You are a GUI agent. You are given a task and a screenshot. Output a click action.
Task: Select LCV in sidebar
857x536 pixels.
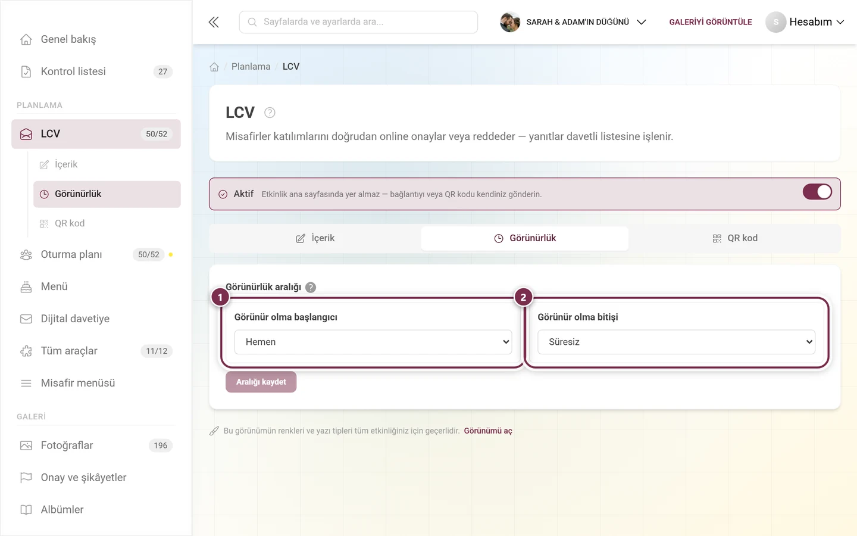coord(96,134)
